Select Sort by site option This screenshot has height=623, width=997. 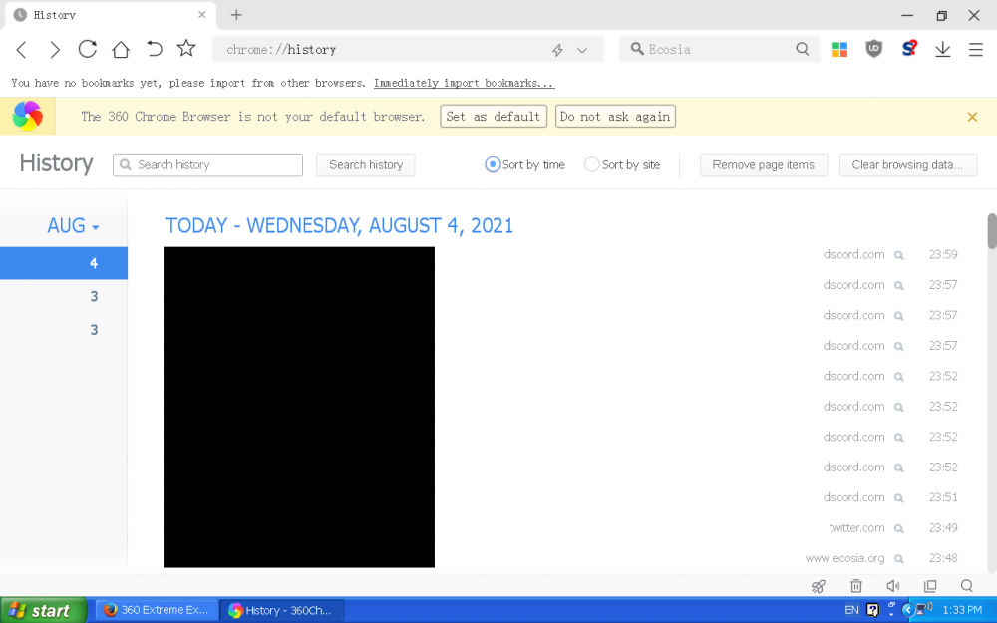coord(592,165)
